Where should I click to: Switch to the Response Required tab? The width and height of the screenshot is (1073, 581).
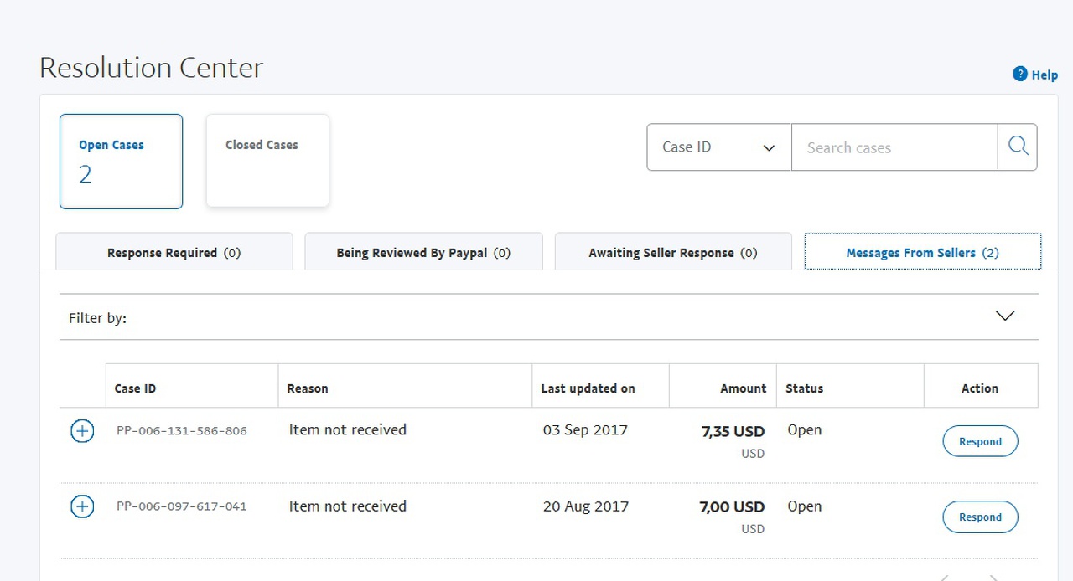(174, 253)
